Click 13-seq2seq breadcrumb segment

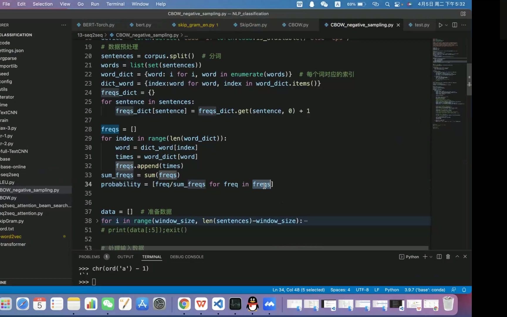(90, 35)
